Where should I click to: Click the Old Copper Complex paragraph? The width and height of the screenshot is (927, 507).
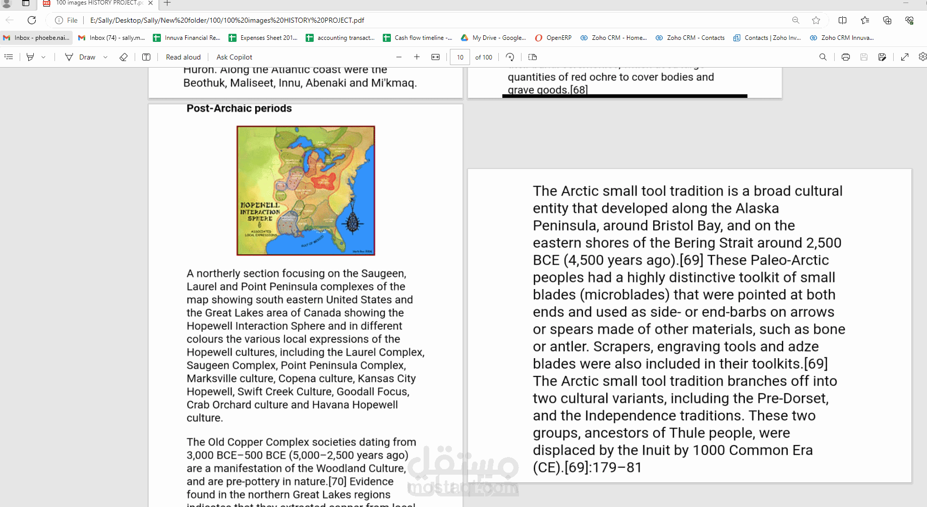pos(301,472)
